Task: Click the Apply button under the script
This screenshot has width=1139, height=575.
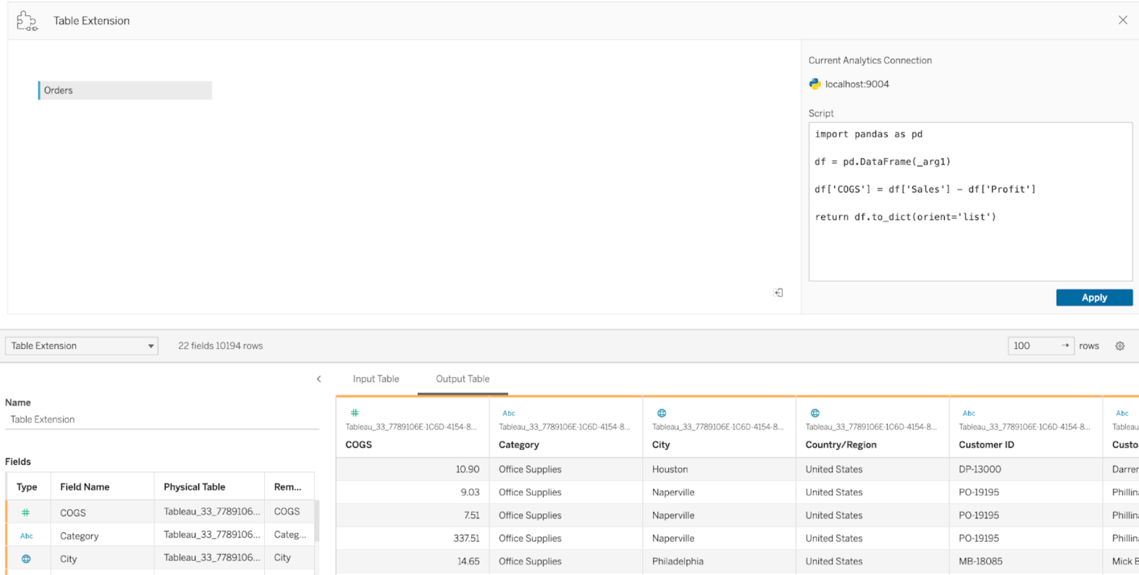Action: (1094, 297)
